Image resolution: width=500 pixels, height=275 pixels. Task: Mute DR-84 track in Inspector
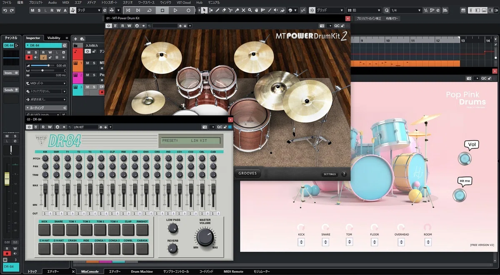tap(30, 52)
